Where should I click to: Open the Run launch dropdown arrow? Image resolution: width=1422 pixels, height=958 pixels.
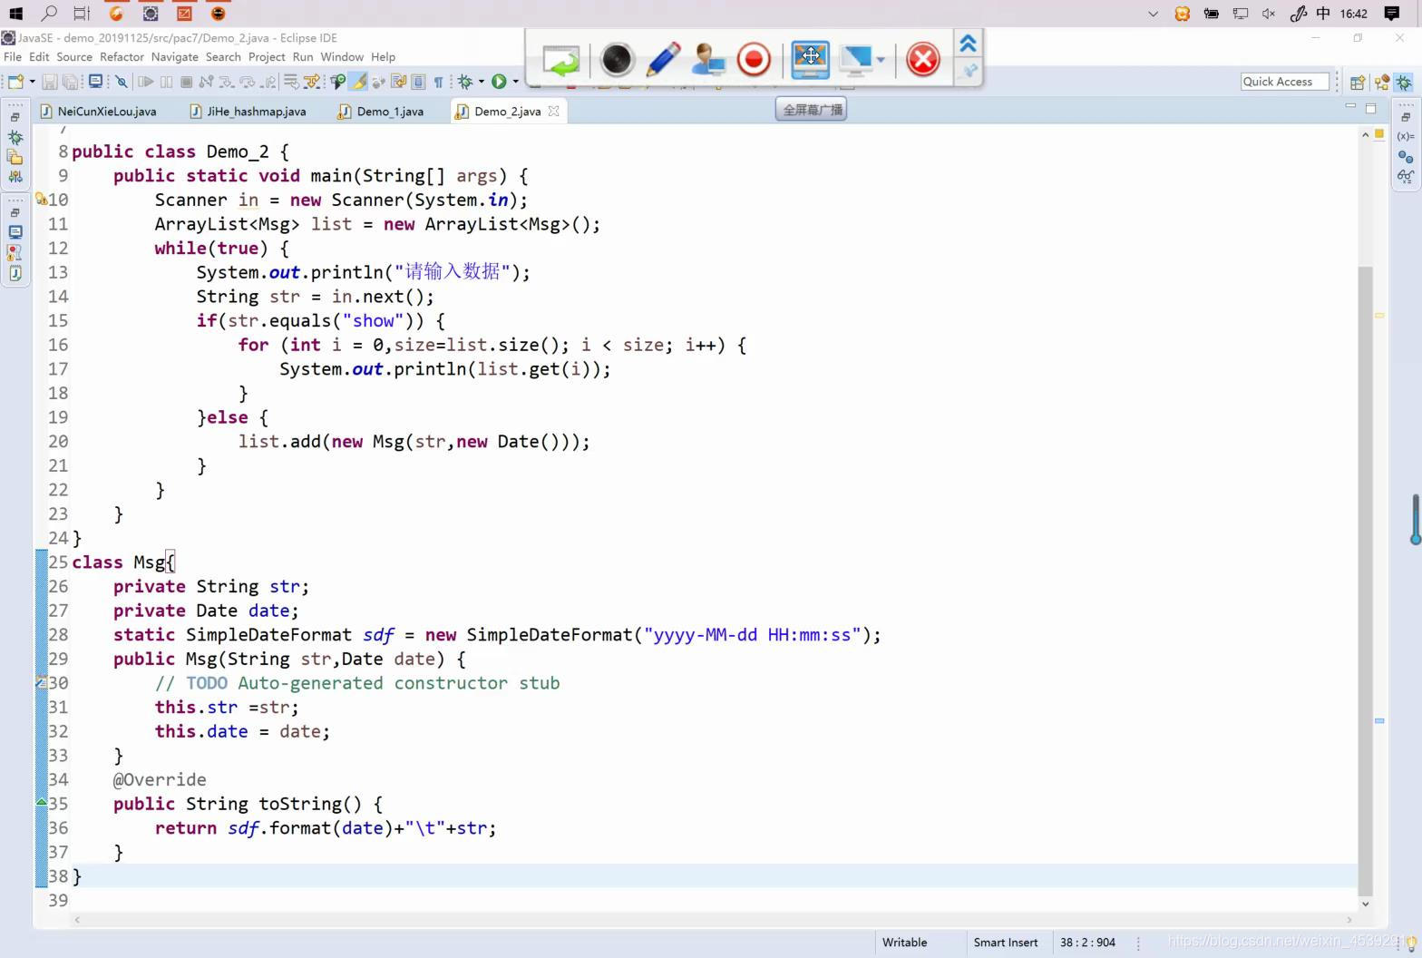tap(515, 82)
